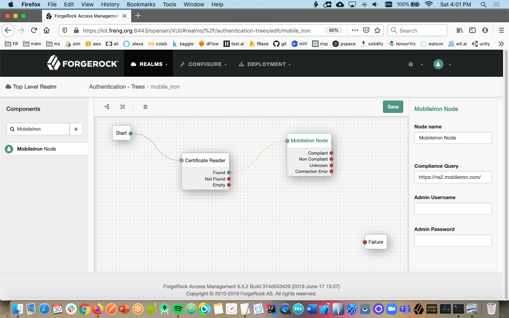This screenshot has height=318, width=509.
Task: Open the user avatar menu
Action: pos(442,64)
